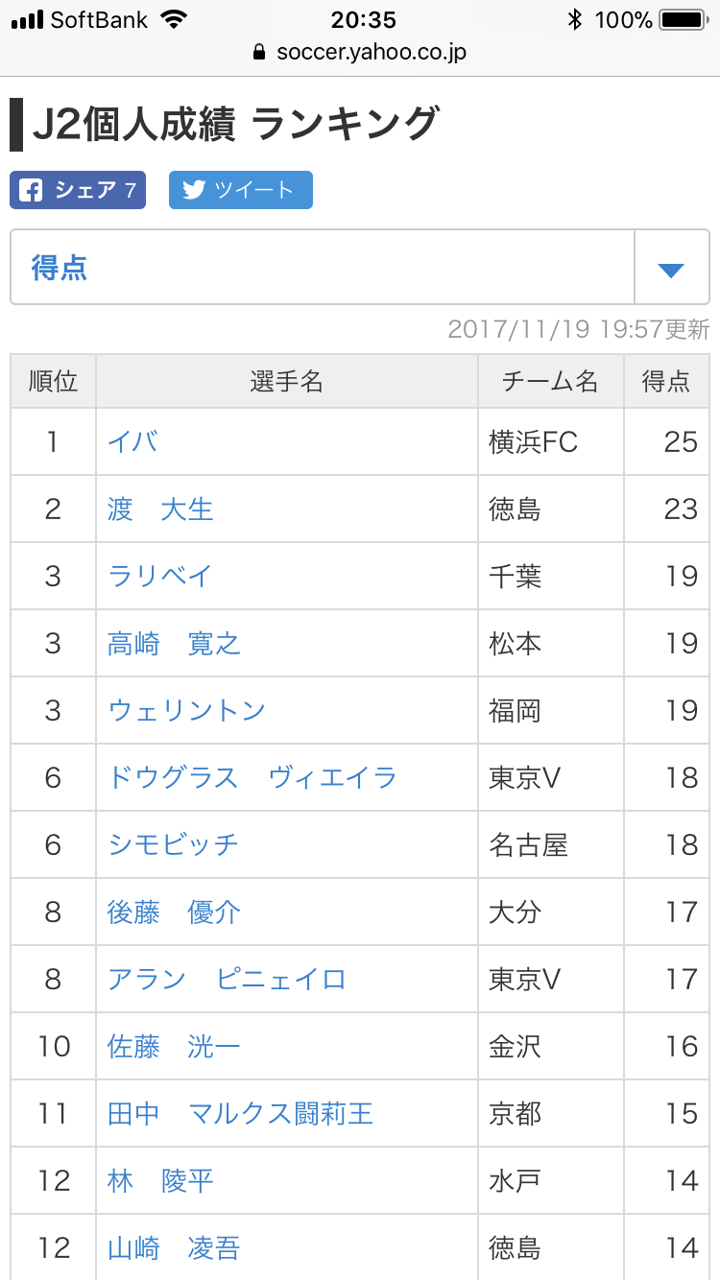Open ドウグラス ヴィエイラ player page
This screenshot has width=720, height=1280.
252,777
